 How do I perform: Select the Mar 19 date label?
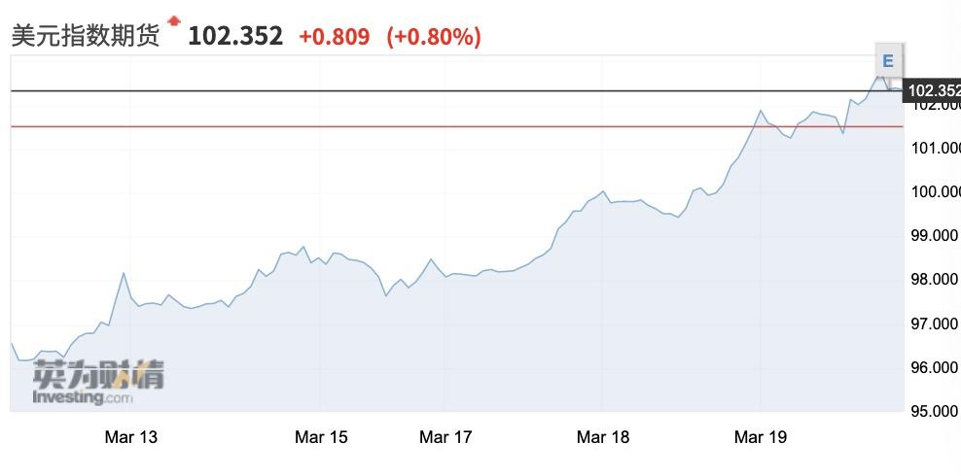[x=761, y=437]
